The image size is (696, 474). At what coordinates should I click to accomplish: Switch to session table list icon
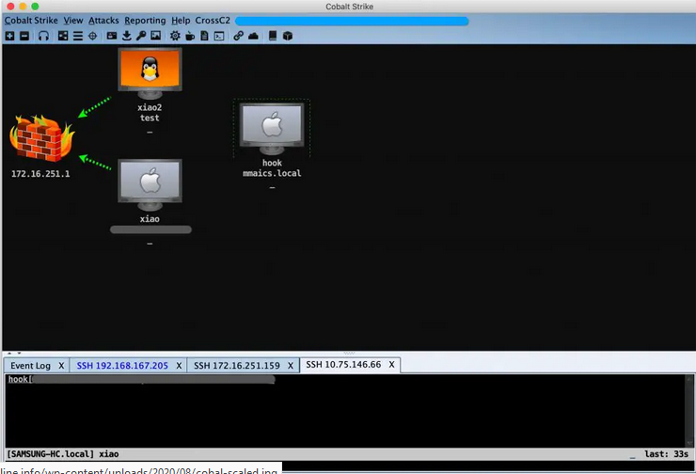coord(78,36)
